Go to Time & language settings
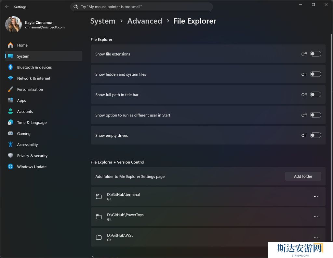This screenshot has height=258, width=333. [x=32, y=123]
